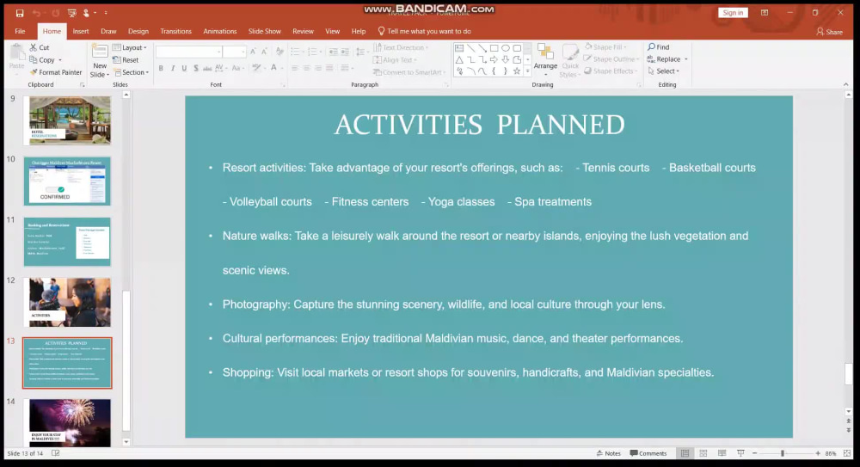Expand the font name combo box

coord(218,52)
